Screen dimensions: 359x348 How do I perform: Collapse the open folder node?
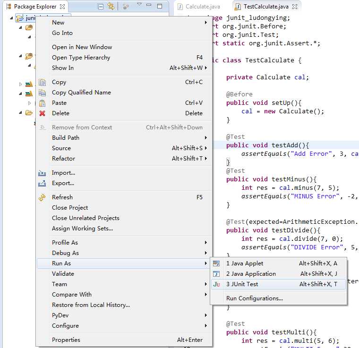click(20, 113)
